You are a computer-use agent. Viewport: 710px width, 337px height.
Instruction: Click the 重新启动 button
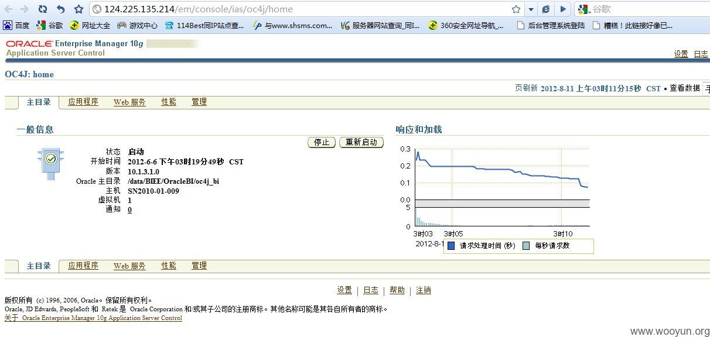point(361,142)
